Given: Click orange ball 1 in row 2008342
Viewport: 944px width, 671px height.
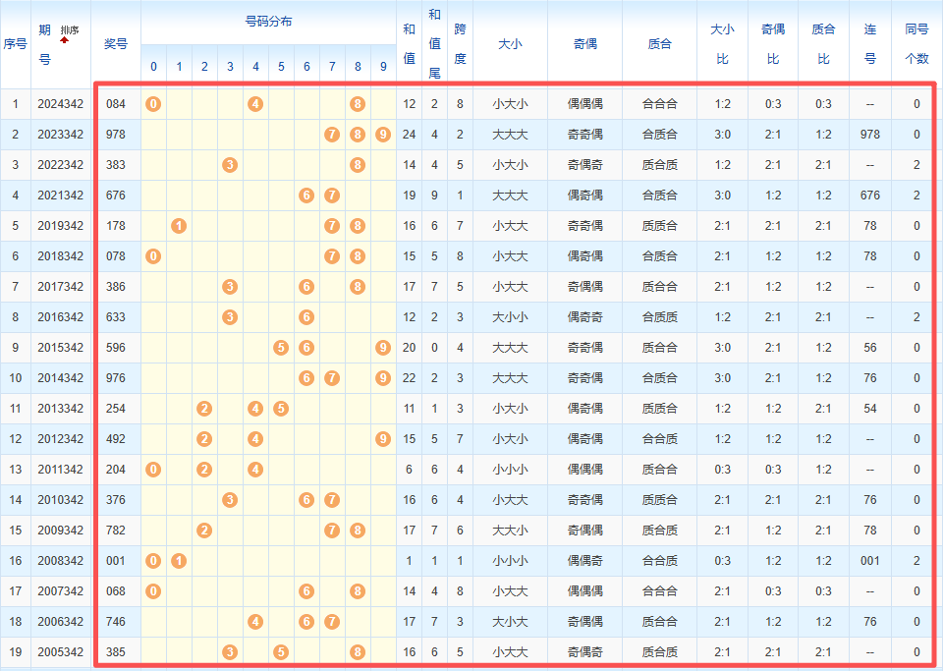Looking at the screenshot, I should click(179, 561).
